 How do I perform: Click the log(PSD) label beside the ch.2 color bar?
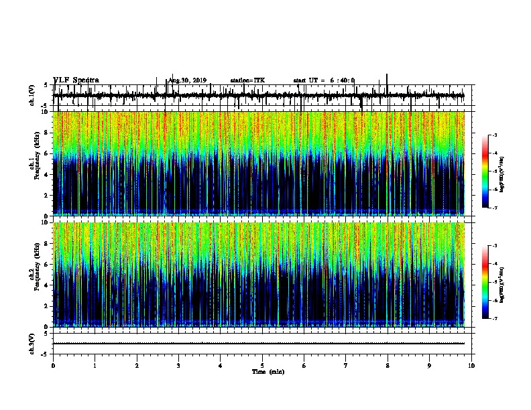(x=502, y=285)
